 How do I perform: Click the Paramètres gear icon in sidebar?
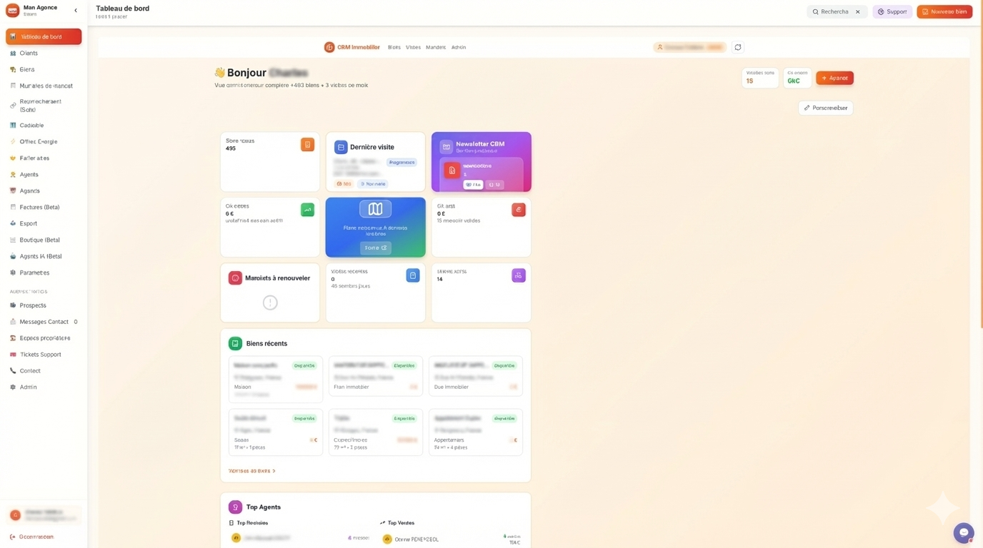[x=13, y=273]
